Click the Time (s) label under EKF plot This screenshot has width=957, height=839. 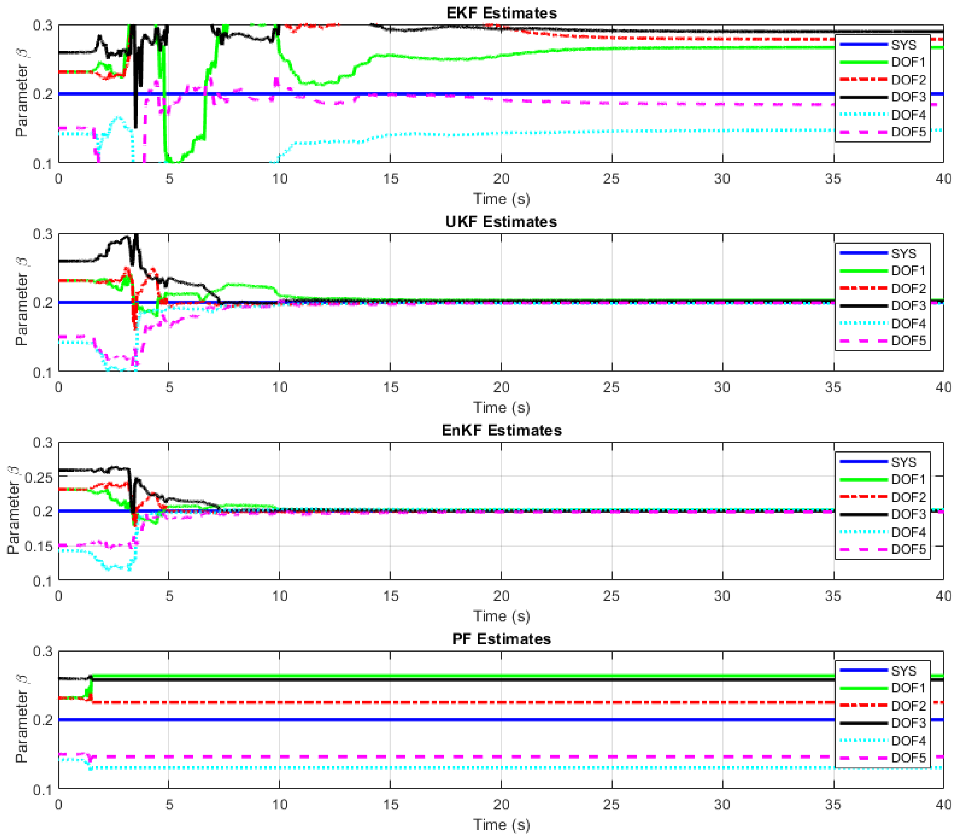pyautogui.click(x=501, y=199)
